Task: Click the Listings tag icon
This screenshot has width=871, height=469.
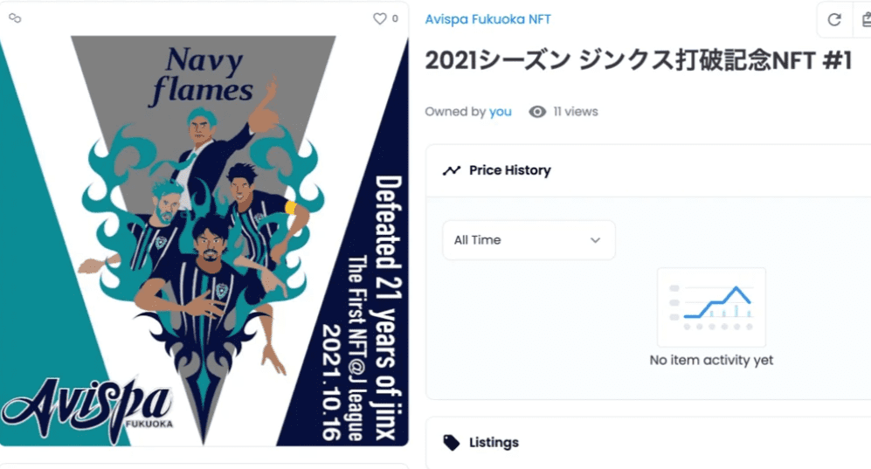Action: tap(452, 442)
